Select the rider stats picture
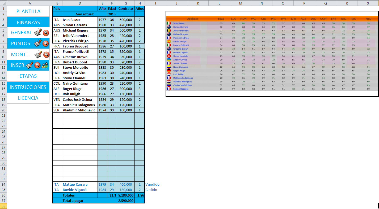Viewport: 379px width, 209px height. point(272,54)
